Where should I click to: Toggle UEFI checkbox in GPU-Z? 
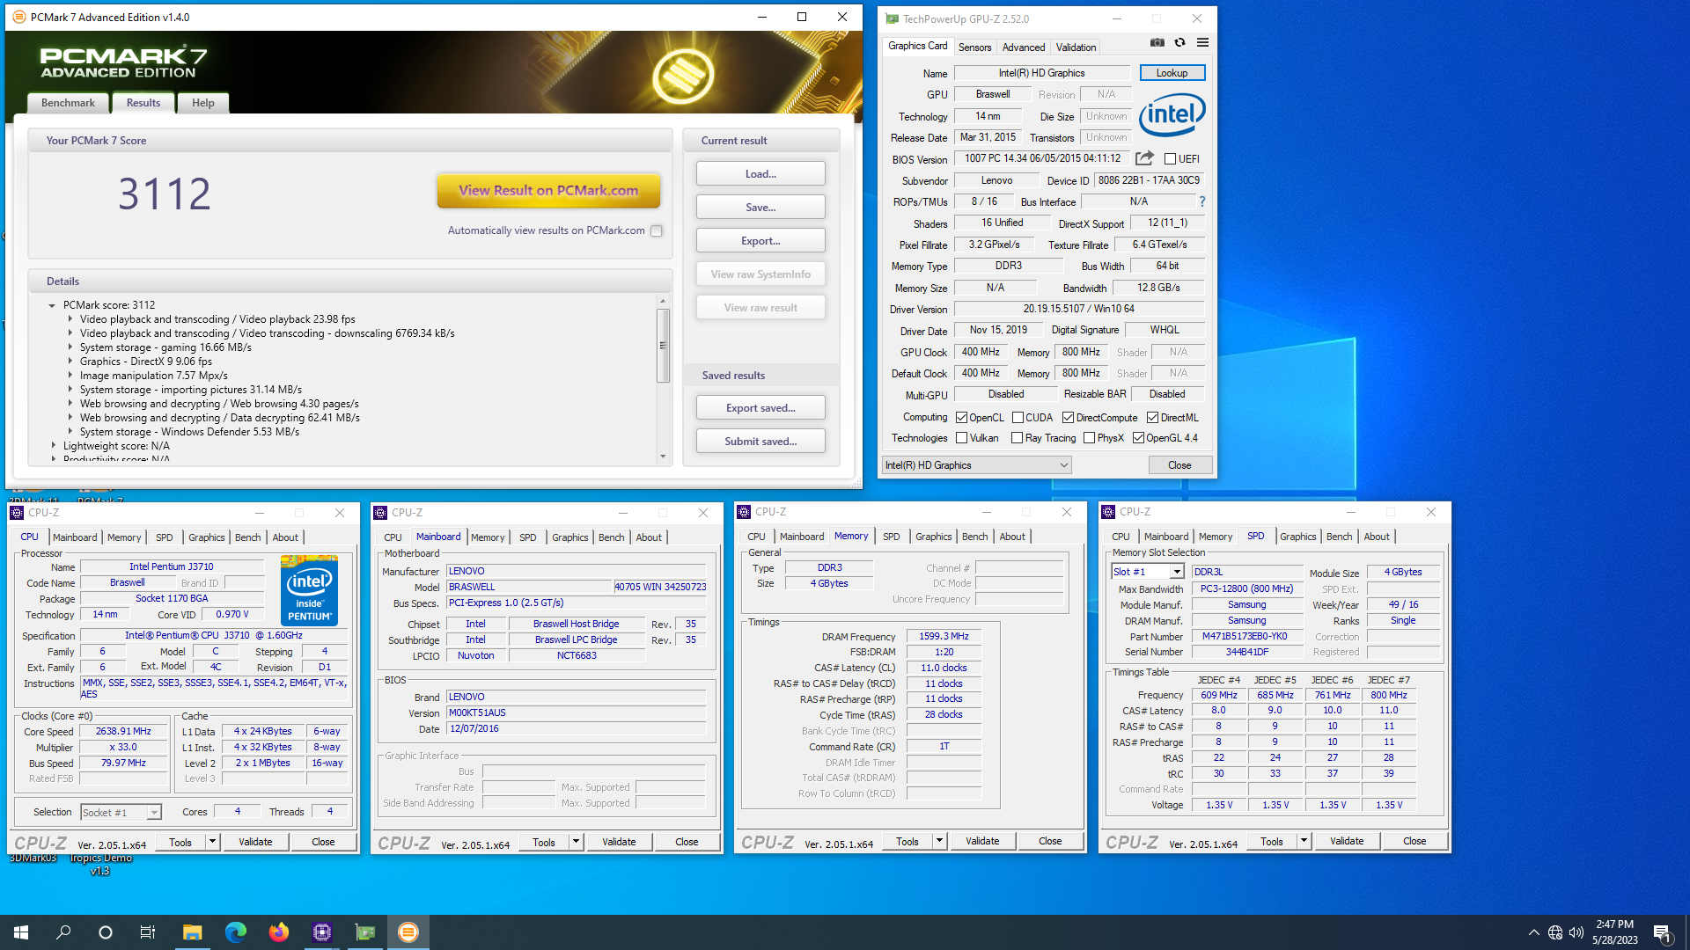(1170, 159)
